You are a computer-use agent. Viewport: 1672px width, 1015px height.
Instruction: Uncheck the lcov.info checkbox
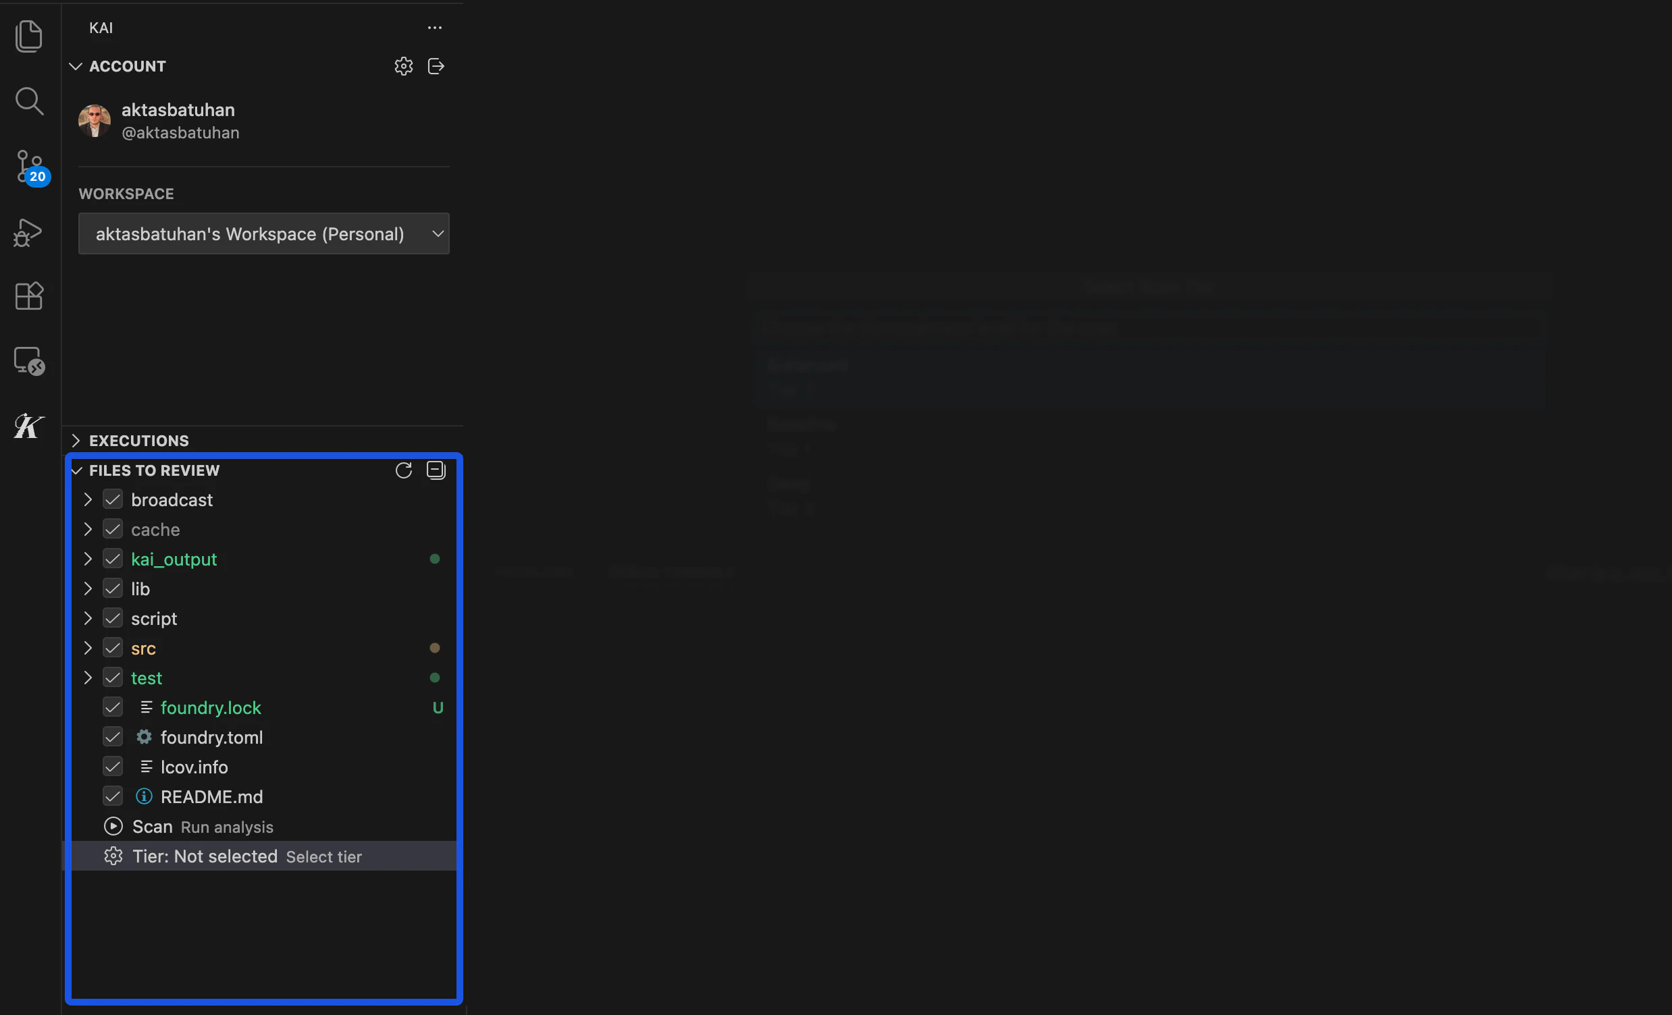pos(113,766)
